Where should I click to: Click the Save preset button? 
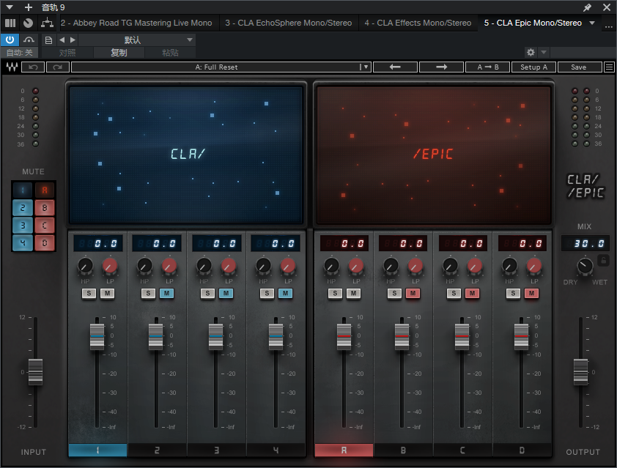pyautogui.click(x=579, y=67)
